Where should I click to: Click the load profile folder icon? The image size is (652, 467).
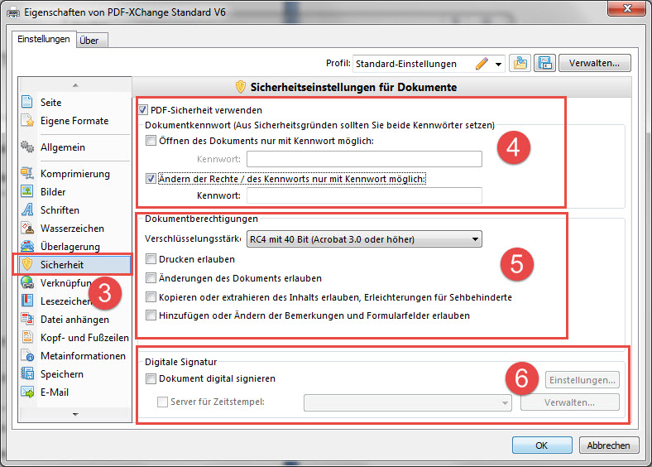coord(520,63)
